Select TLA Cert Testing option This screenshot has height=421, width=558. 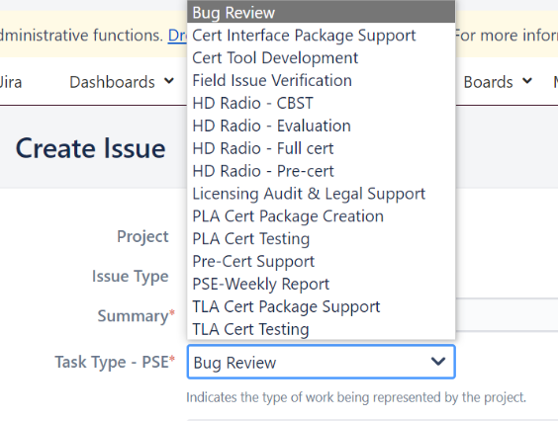click(x=321, y=329)
